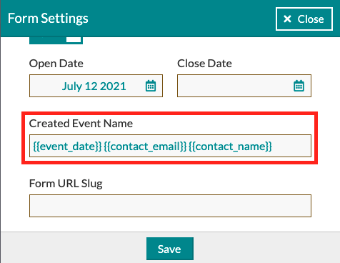This screenshot has width=340, height=263.
Task: Close the Form Settings dialog
Action: [304, 19]
